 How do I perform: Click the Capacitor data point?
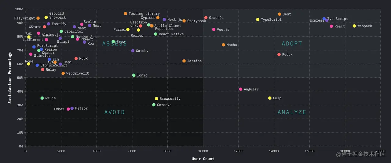tap(61, 31)
